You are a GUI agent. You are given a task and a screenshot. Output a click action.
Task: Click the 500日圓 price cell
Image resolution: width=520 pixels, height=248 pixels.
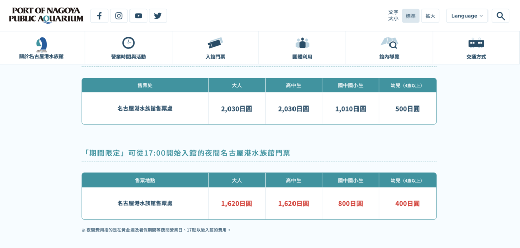408,109
